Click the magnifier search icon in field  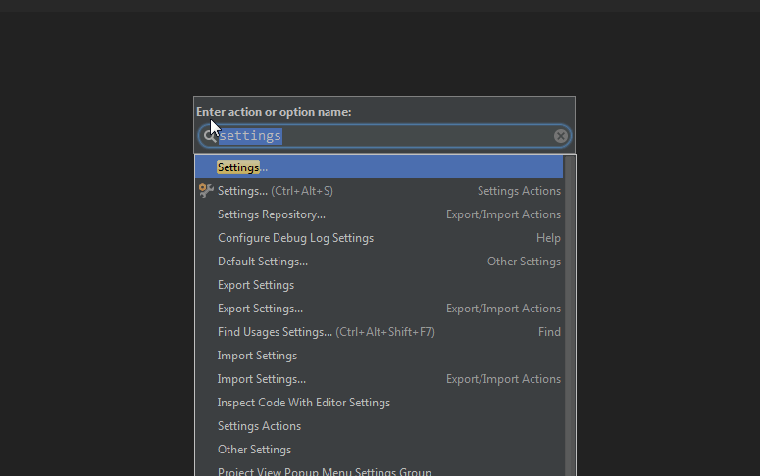(210, 136)
